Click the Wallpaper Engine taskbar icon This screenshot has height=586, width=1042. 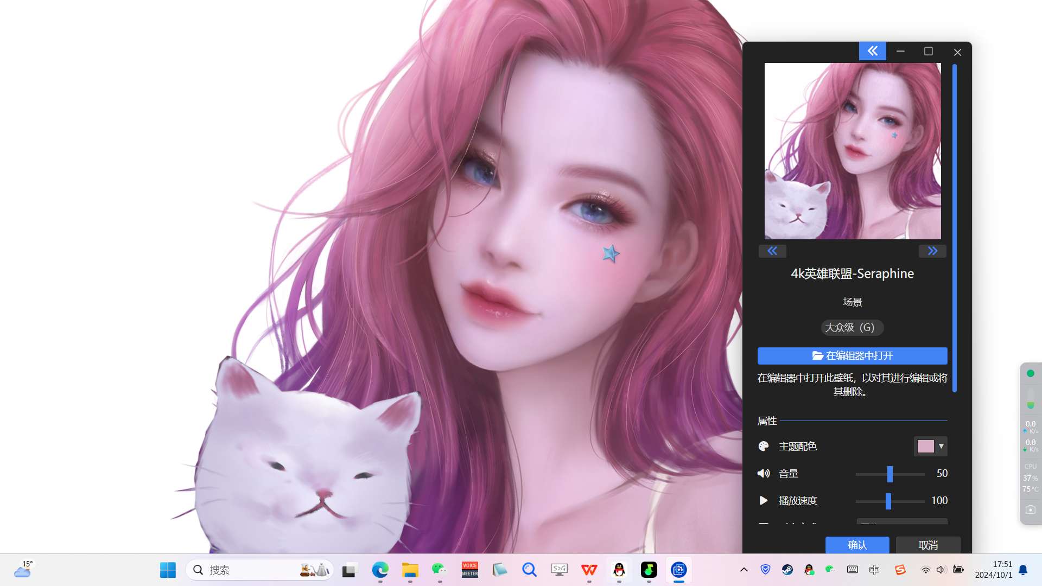click(678, 570)
